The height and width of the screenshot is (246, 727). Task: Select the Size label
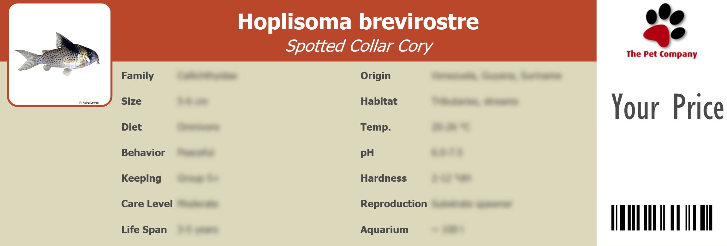tap(131, 101)
